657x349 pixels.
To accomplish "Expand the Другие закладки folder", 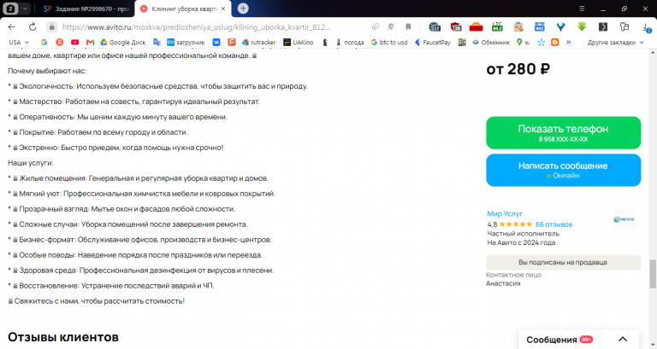I will coord(615,42).
